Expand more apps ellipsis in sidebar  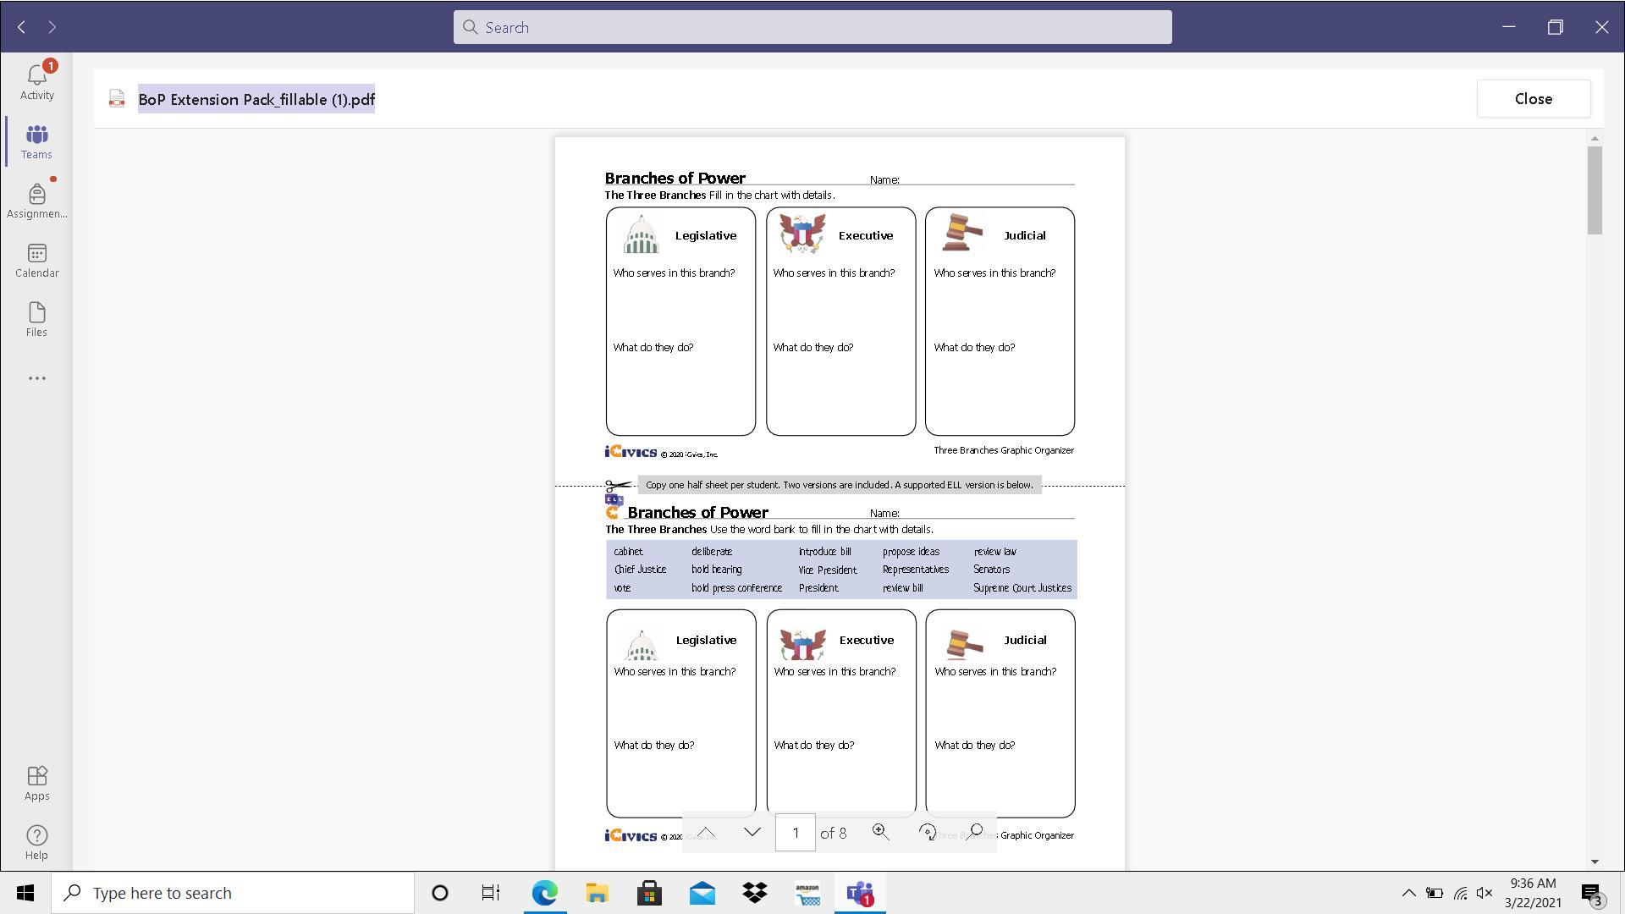click(36, 378)
